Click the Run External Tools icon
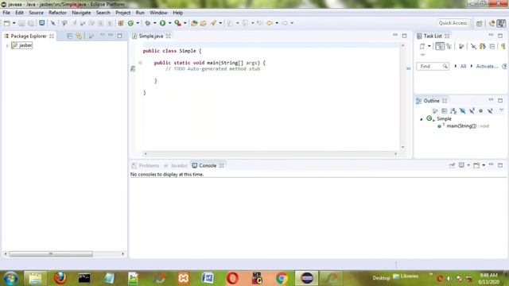Image resolution: width=509 pixels, height=286 pixels. tap(177, 23)
